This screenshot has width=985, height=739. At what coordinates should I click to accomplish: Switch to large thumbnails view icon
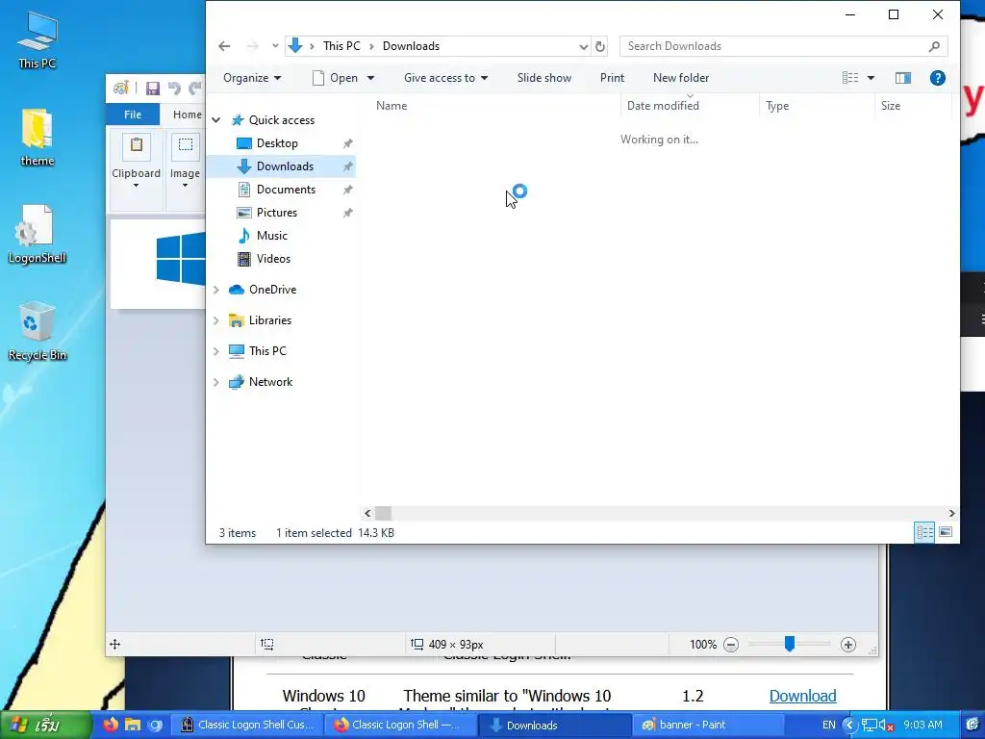(946, 533)
